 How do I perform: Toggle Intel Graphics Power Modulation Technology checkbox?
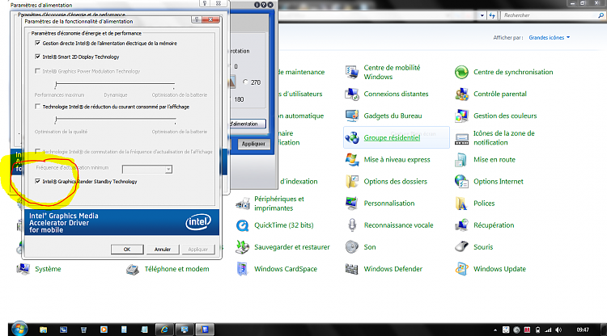point(37,71)
